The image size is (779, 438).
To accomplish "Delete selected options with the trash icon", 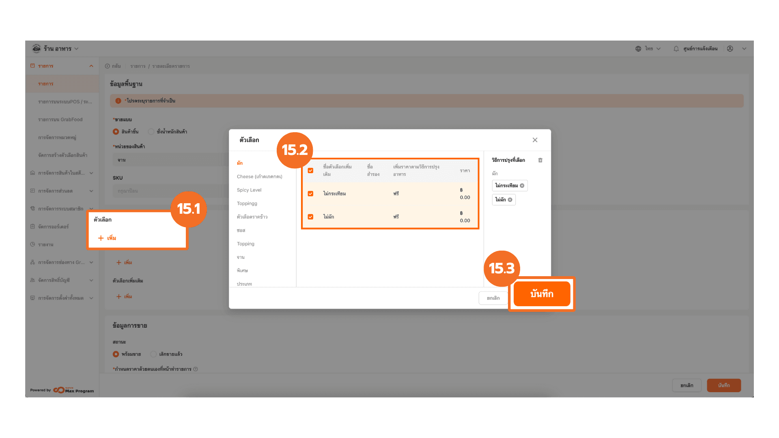I will coord(540,160).
